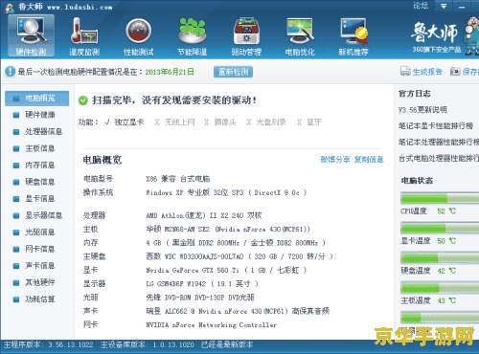Click the 主板温度 green progress bar

pos(440,287)
